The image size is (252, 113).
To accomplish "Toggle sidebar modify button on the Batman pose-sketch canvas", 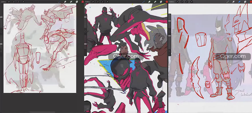I will 1,32.
